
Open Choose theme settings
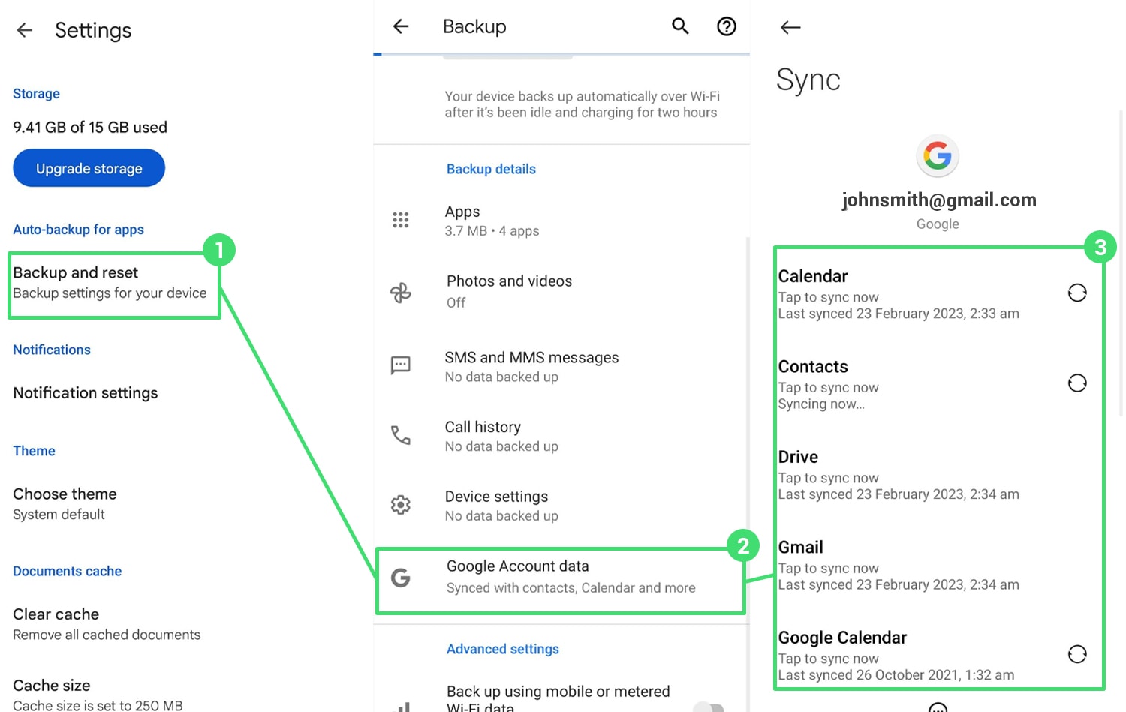tap(65, 494)
